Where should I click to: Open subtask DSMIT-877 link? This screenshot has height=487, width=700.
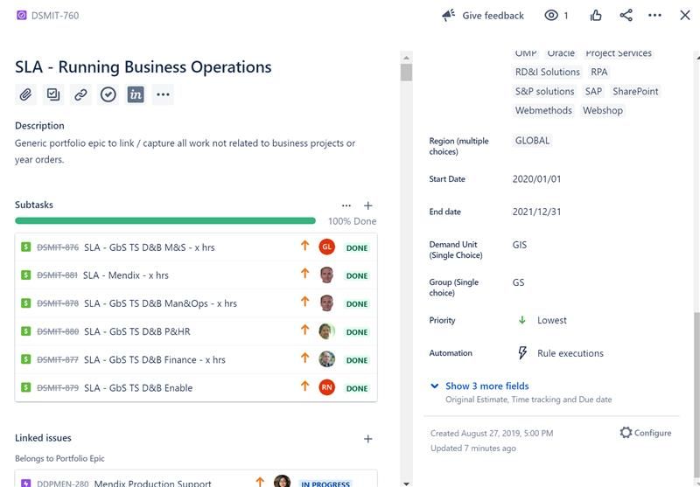(58, 360)
